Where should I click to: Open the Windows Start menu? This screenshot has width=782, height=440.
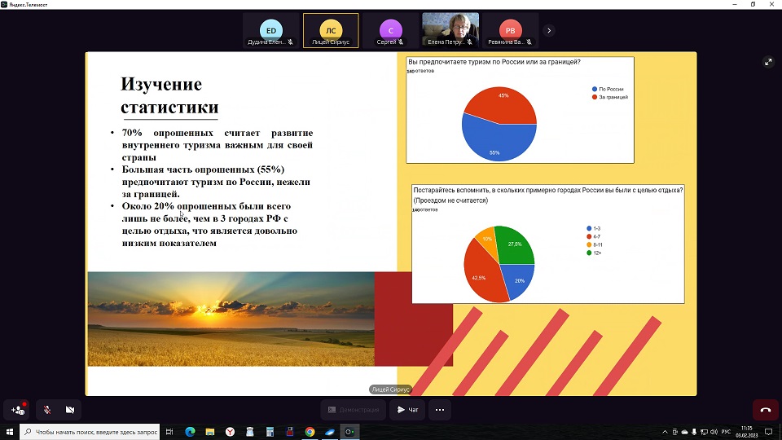coord(10,432)
